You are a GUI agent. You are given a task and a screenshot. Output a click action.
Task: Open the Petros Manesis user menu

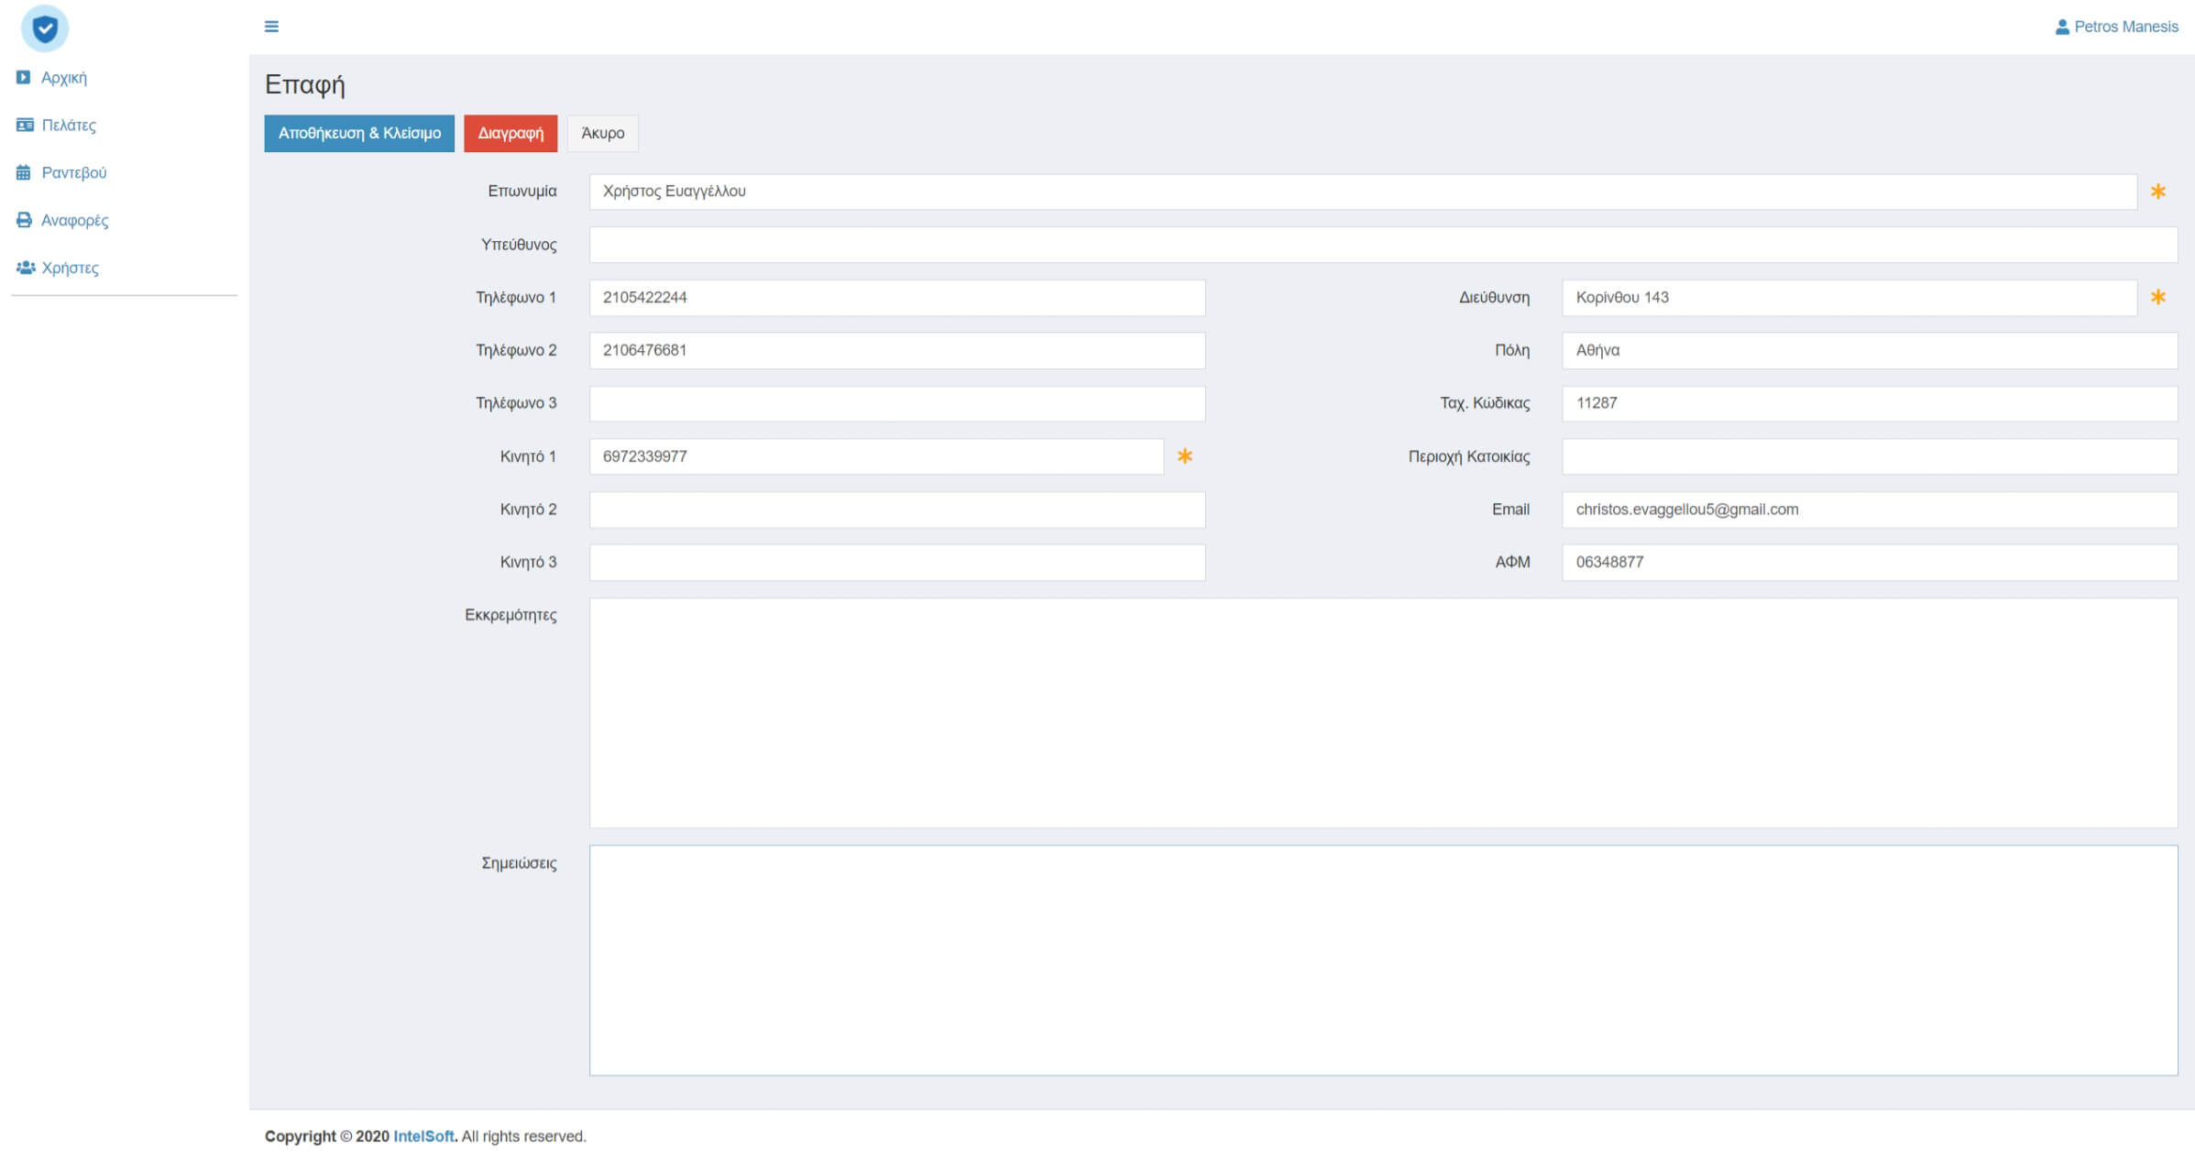pos(2124,27)
